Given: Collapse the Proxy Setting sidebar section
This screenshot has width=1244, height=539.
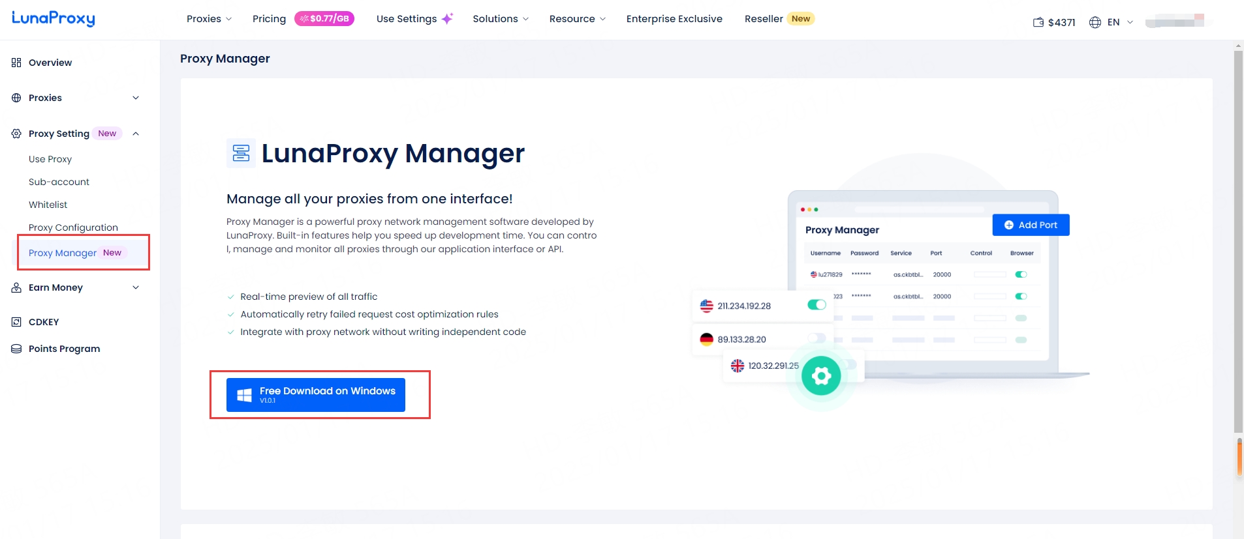Looking at the screenshot, I should tap(136, 134).
